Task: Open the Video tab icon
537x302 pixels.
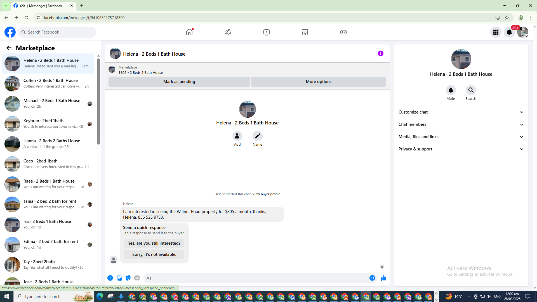Action: (267, 32)
